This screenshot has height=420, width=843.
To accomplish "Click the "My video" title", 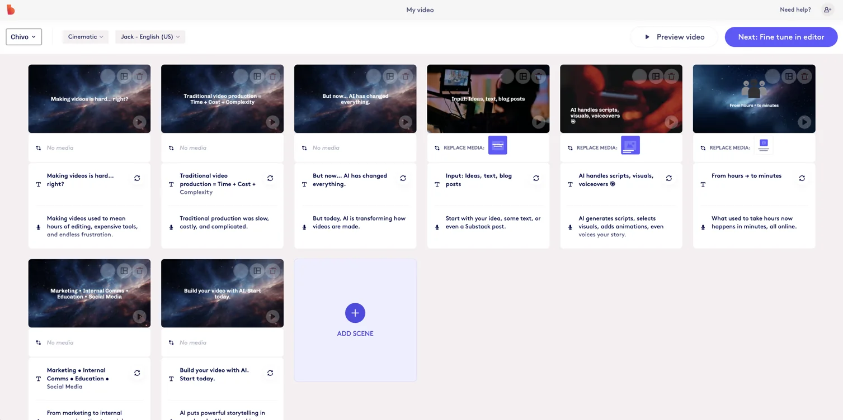I will point(420,9).
